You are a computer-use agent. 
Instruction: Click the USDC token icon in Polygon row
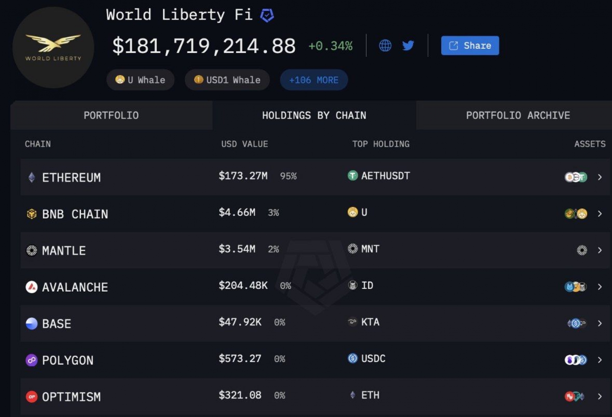(353, 358)
